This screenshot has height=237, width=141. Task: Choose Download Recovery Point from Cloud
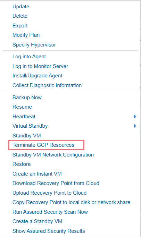(56, 183)
